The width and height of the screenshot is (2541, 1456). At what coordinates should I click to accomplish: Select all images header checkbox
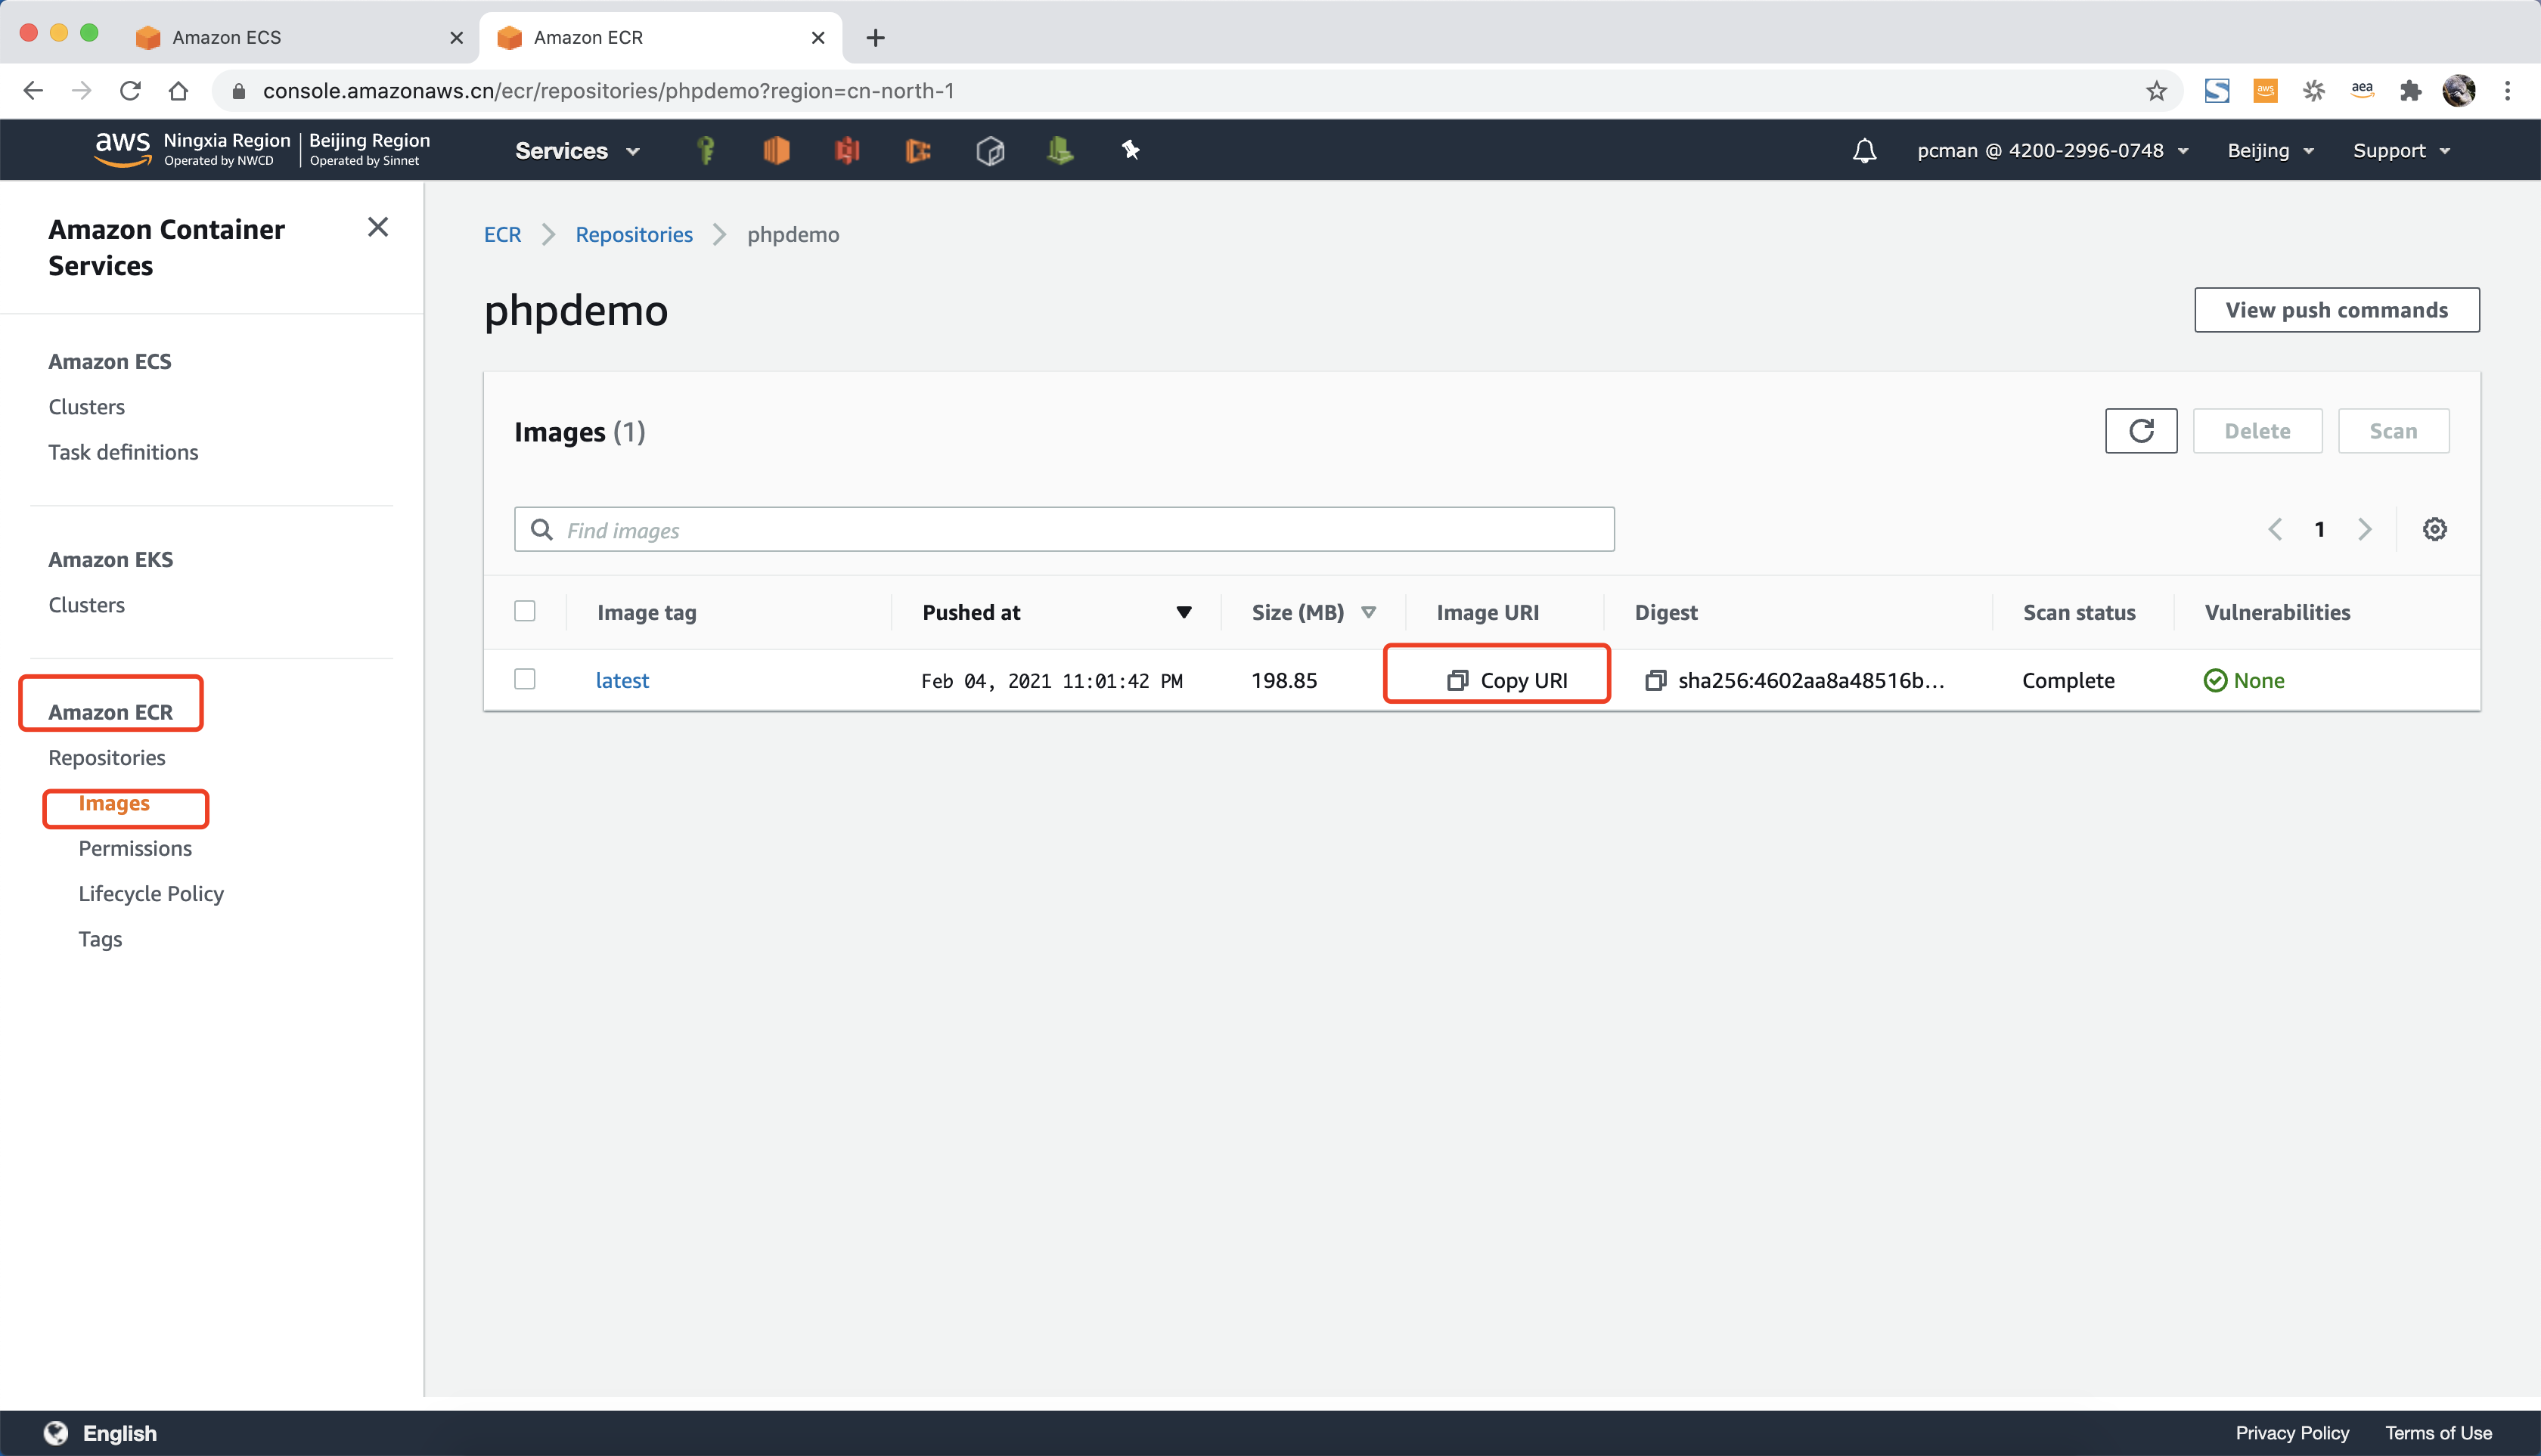tap(524, 611)
